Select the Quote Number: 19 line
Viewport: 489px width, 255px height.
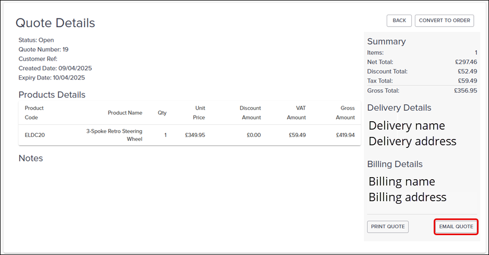tap(43, 49)
